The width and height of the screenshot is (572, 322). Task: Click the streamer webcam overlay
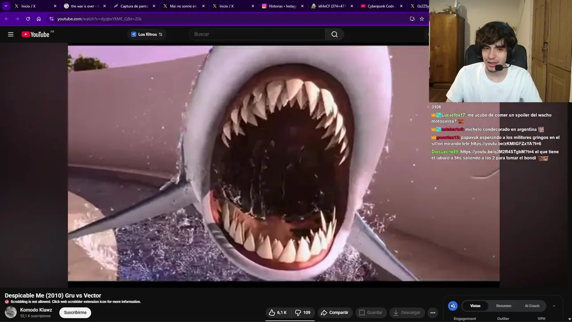tap(500, 51)
